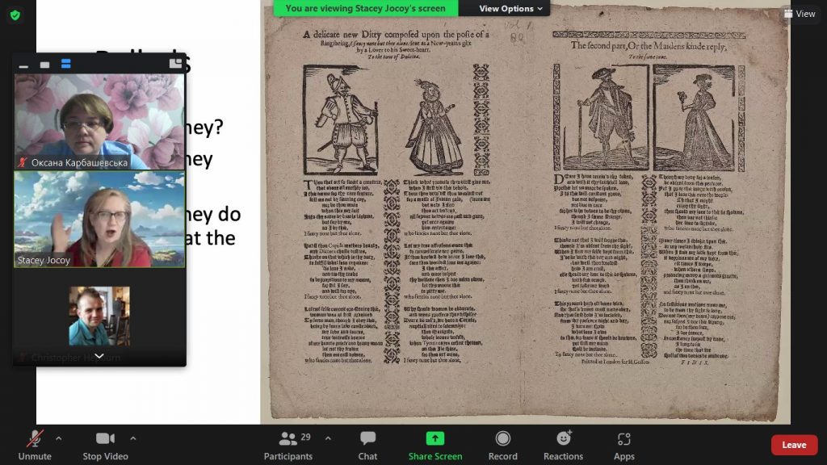Expand video options arrow beside Stop Video
This screenshot has width=827, height=465.
click(133, 438)
